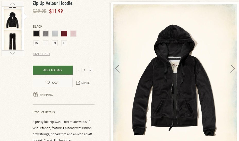Viewport: 239px width, 141px height.
Task: Move thumbnail list up with chevron
Action: pos(13,4)
